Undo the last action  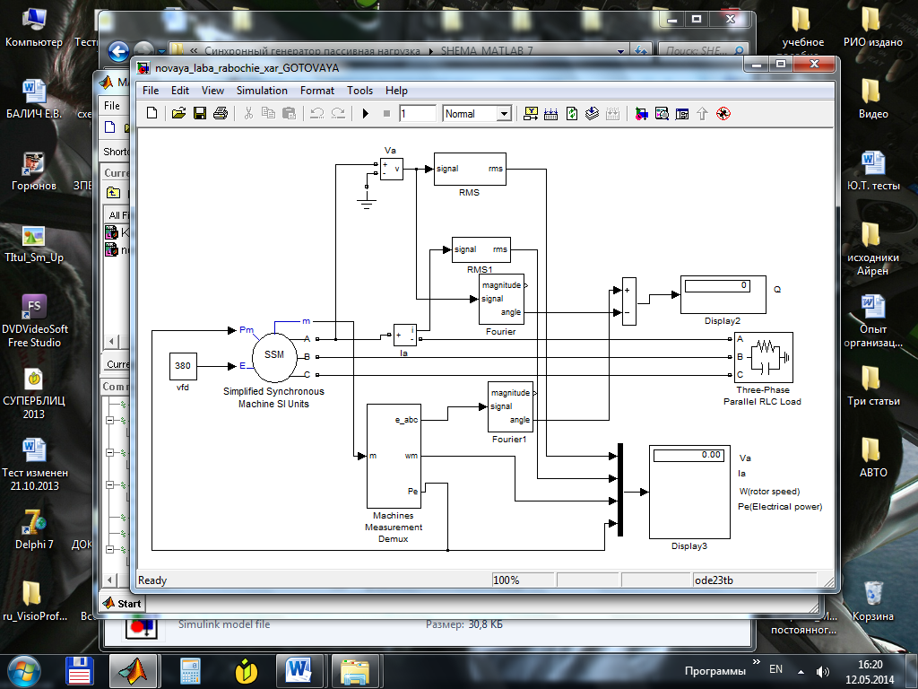[x=316, y=113]
